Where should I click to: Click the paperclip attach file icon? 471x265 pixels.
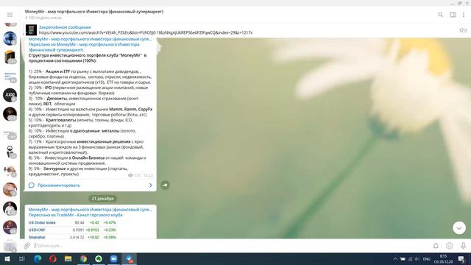tap(27, 245)
